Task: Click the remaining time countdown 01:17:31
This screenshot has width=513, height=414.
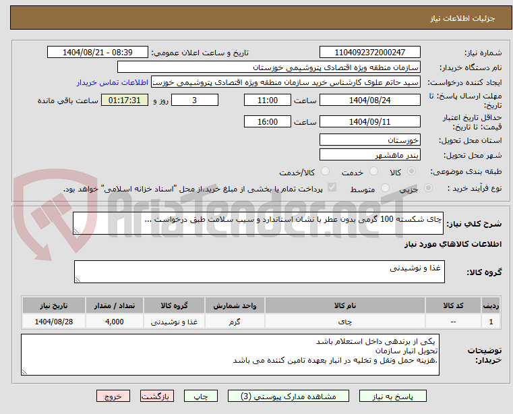Action: coord(125,100)
